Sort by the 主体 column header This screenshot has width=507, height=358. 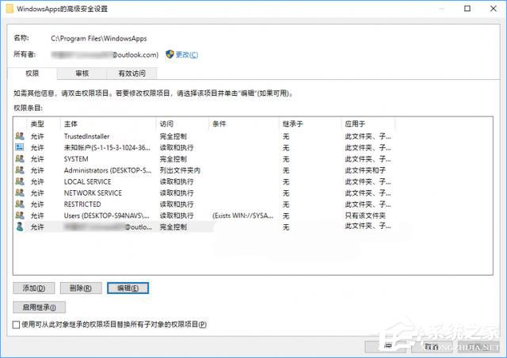coord(108,124)
